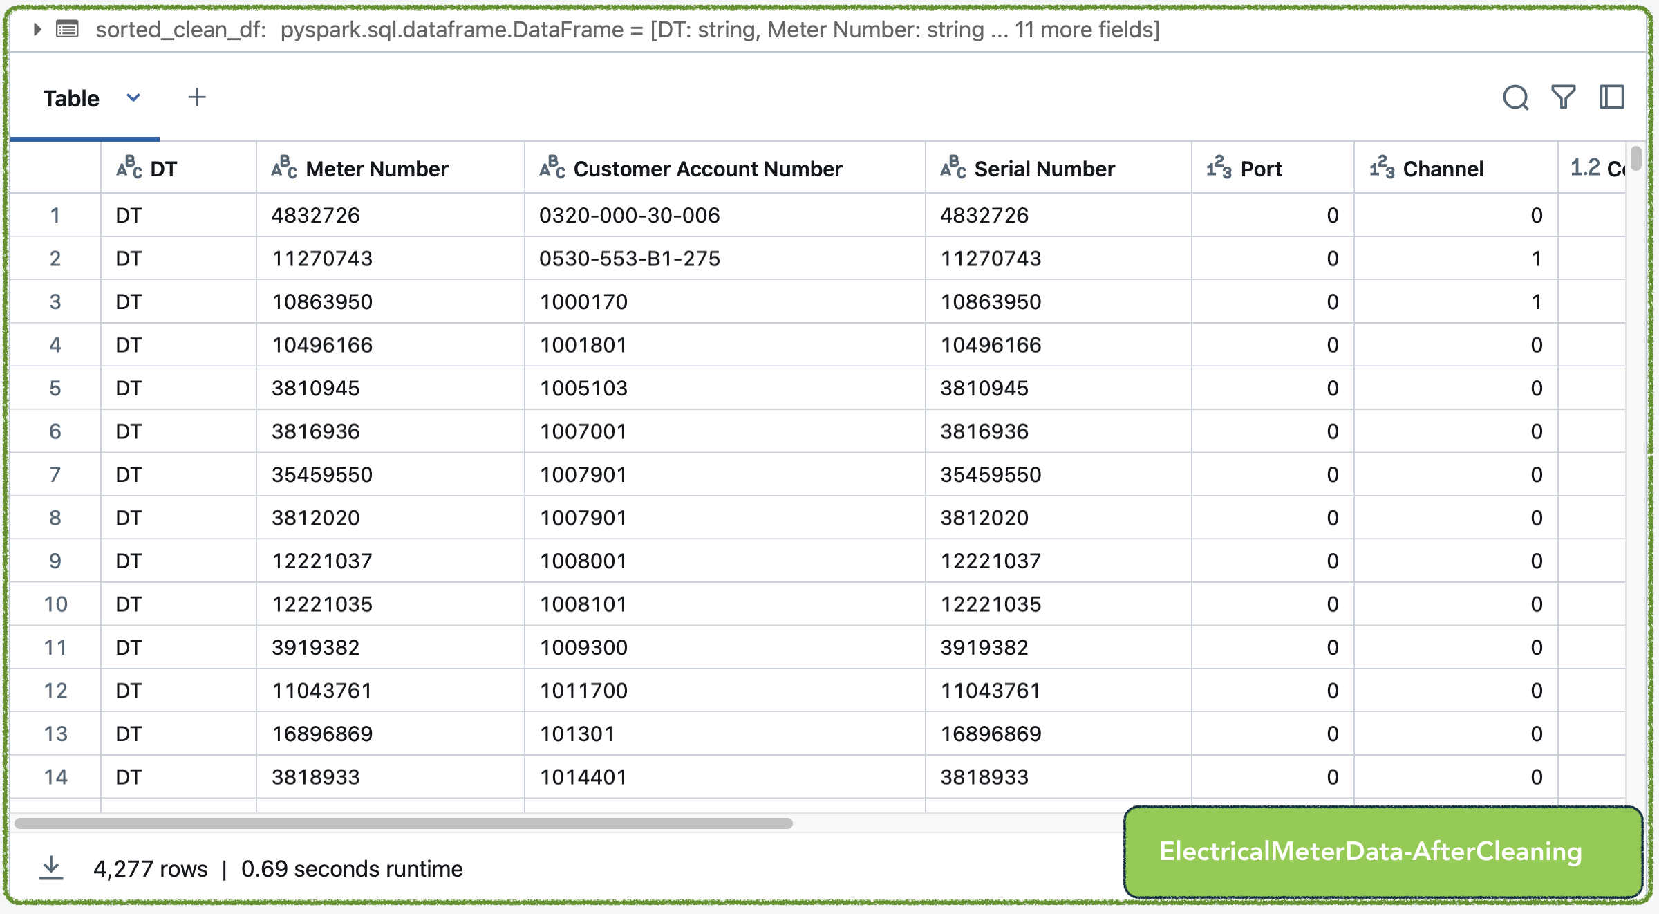
Task: Select row number 1
Action: pyautogui.click(x=55, y=215)
